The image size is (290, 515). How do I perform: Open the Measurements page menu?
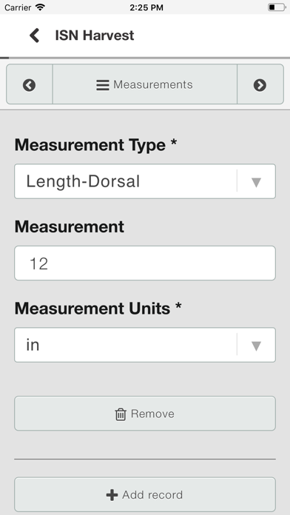[x=145, y=84]
